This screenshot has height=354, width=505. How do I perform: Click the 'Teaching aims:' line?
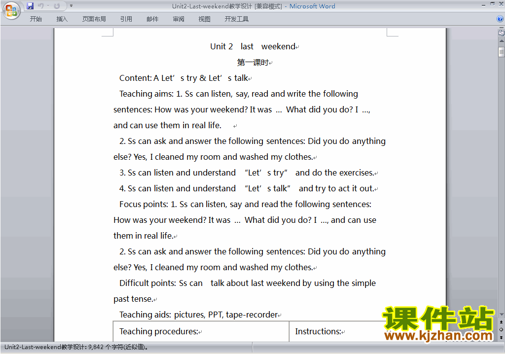(x=239, y=94)
